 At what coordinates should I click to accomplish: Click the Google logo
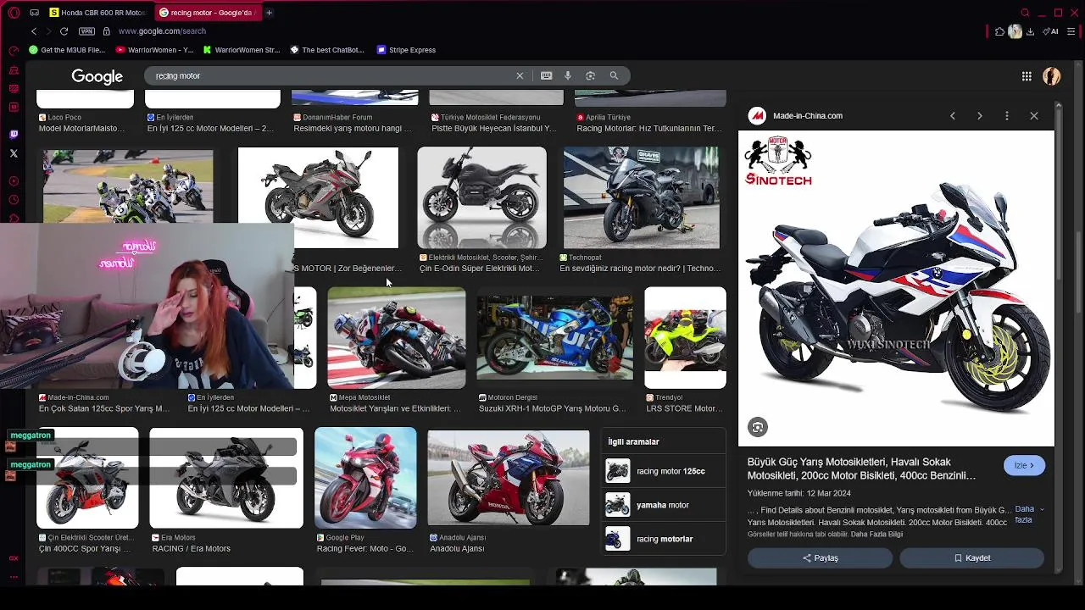97,76
